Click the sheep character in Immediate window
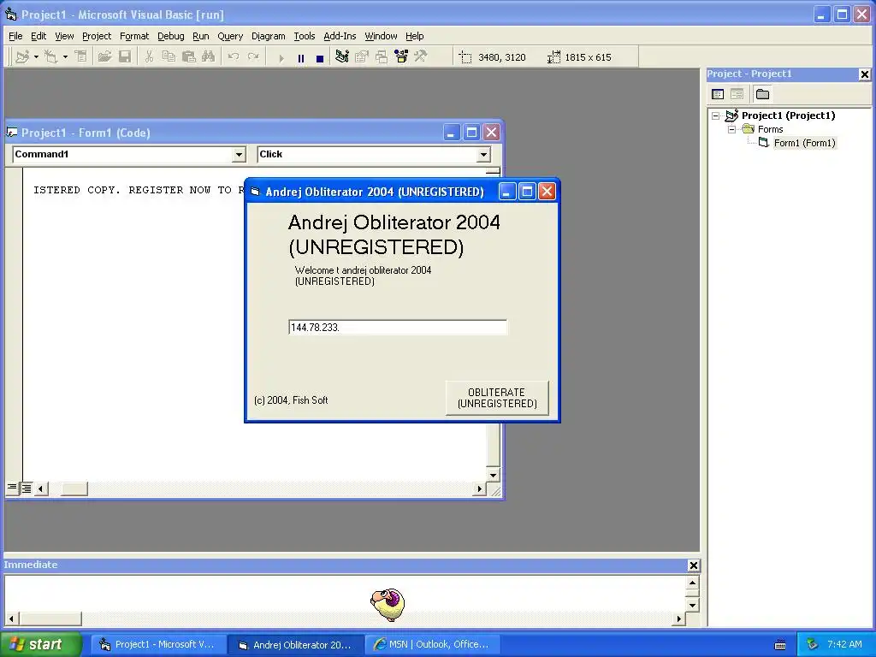 (x=388, y=604)
